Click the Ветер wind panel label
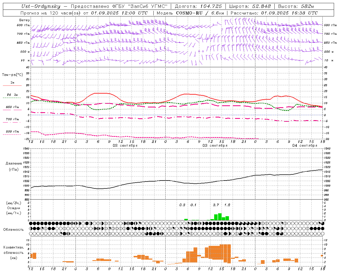Image resolution: width=338 pixels, height=271 pixels. [x=25, y=20]
